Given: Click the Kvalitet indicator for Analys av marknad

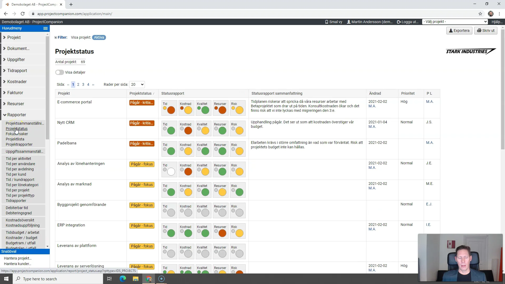Looking at the screenshot, I should (203, 190).
